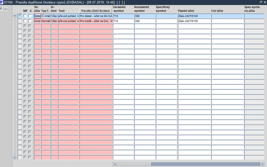The height and width of the screenshot is (167, 267).
Task: Click the Spec.symb. ciz.účtu field in Kredit row
Action: coord(254,21)
